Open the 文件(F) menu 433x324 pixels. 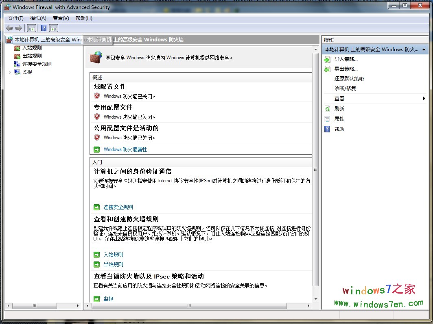[x=16, y=18]
